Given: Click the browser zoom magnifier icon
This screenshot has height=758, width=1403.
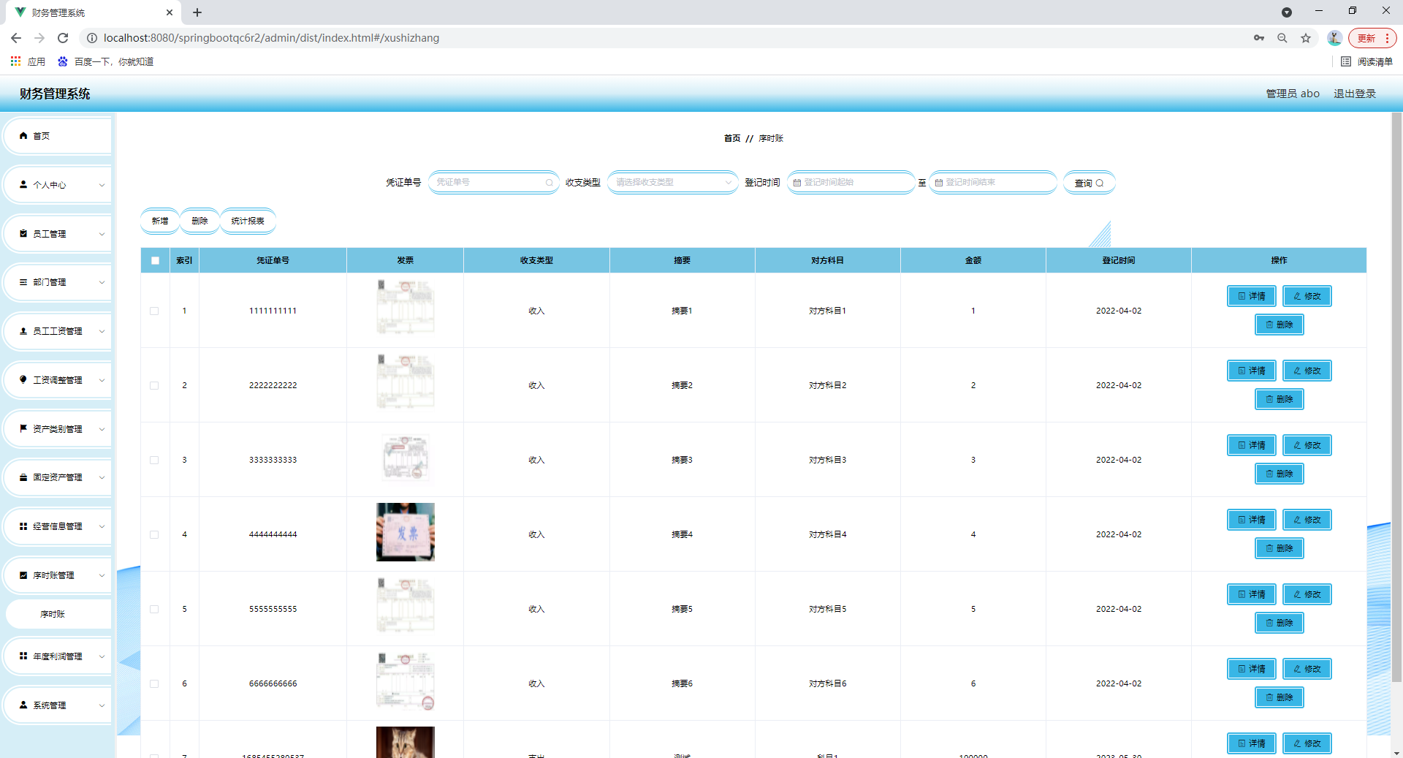Looking at the screenshot, I should (x=1282, y=38).
